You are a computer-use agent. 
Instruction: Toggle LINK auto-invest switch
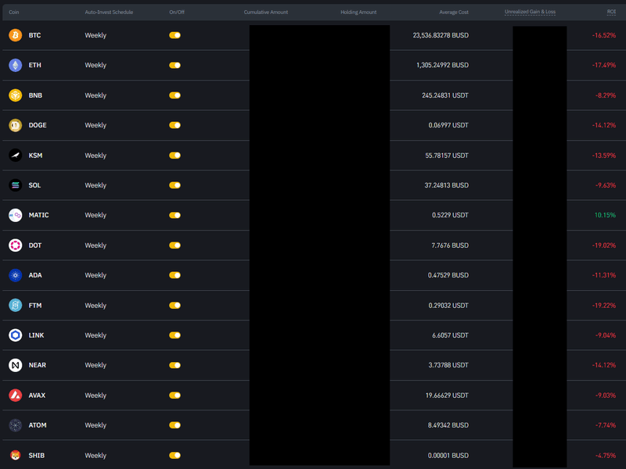pyautogui.click(x=174, y=335)
